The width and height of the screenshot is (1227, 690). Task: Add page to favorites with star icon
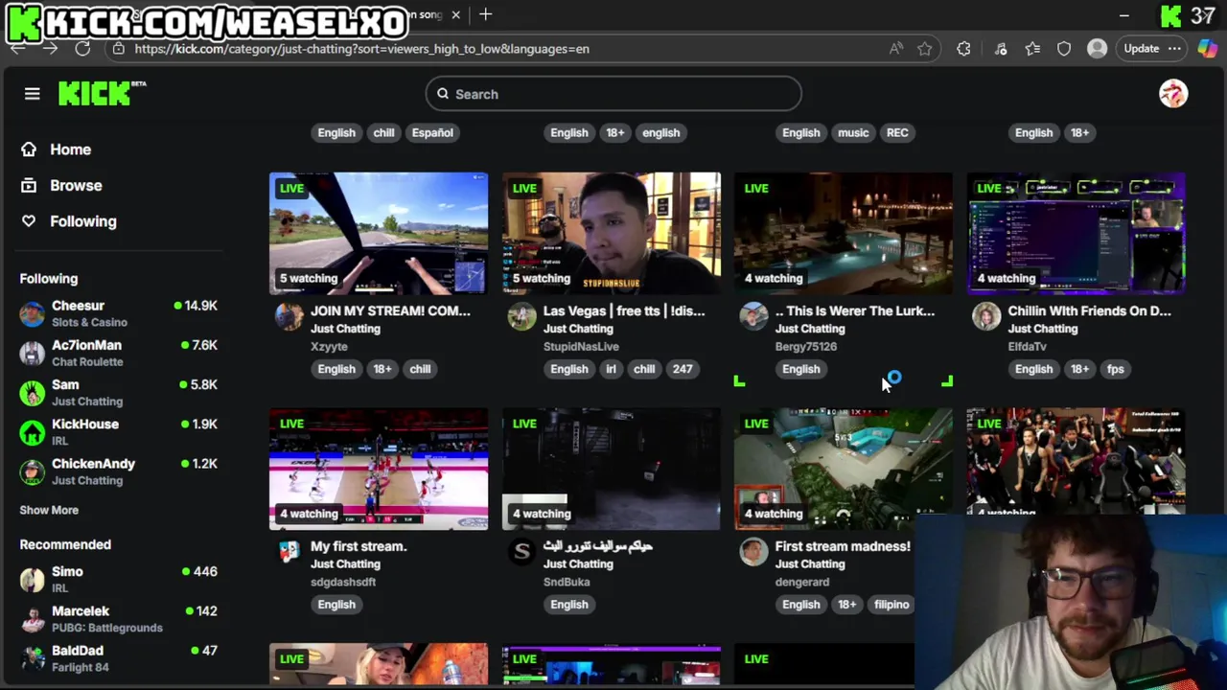click(x=924, y=48)
